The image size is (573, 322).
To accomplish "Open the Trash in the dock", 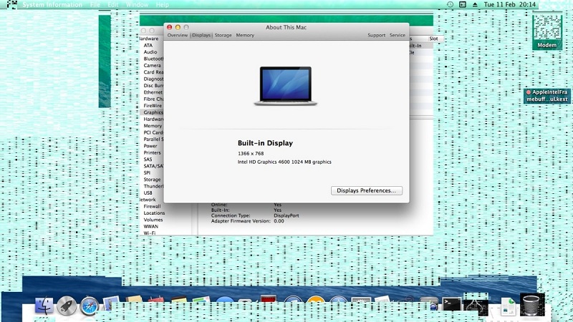I will point(532,305).
